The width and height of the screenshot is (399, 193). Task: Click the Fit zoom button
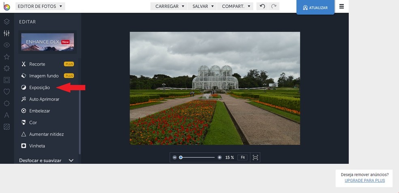click(243, 157)
